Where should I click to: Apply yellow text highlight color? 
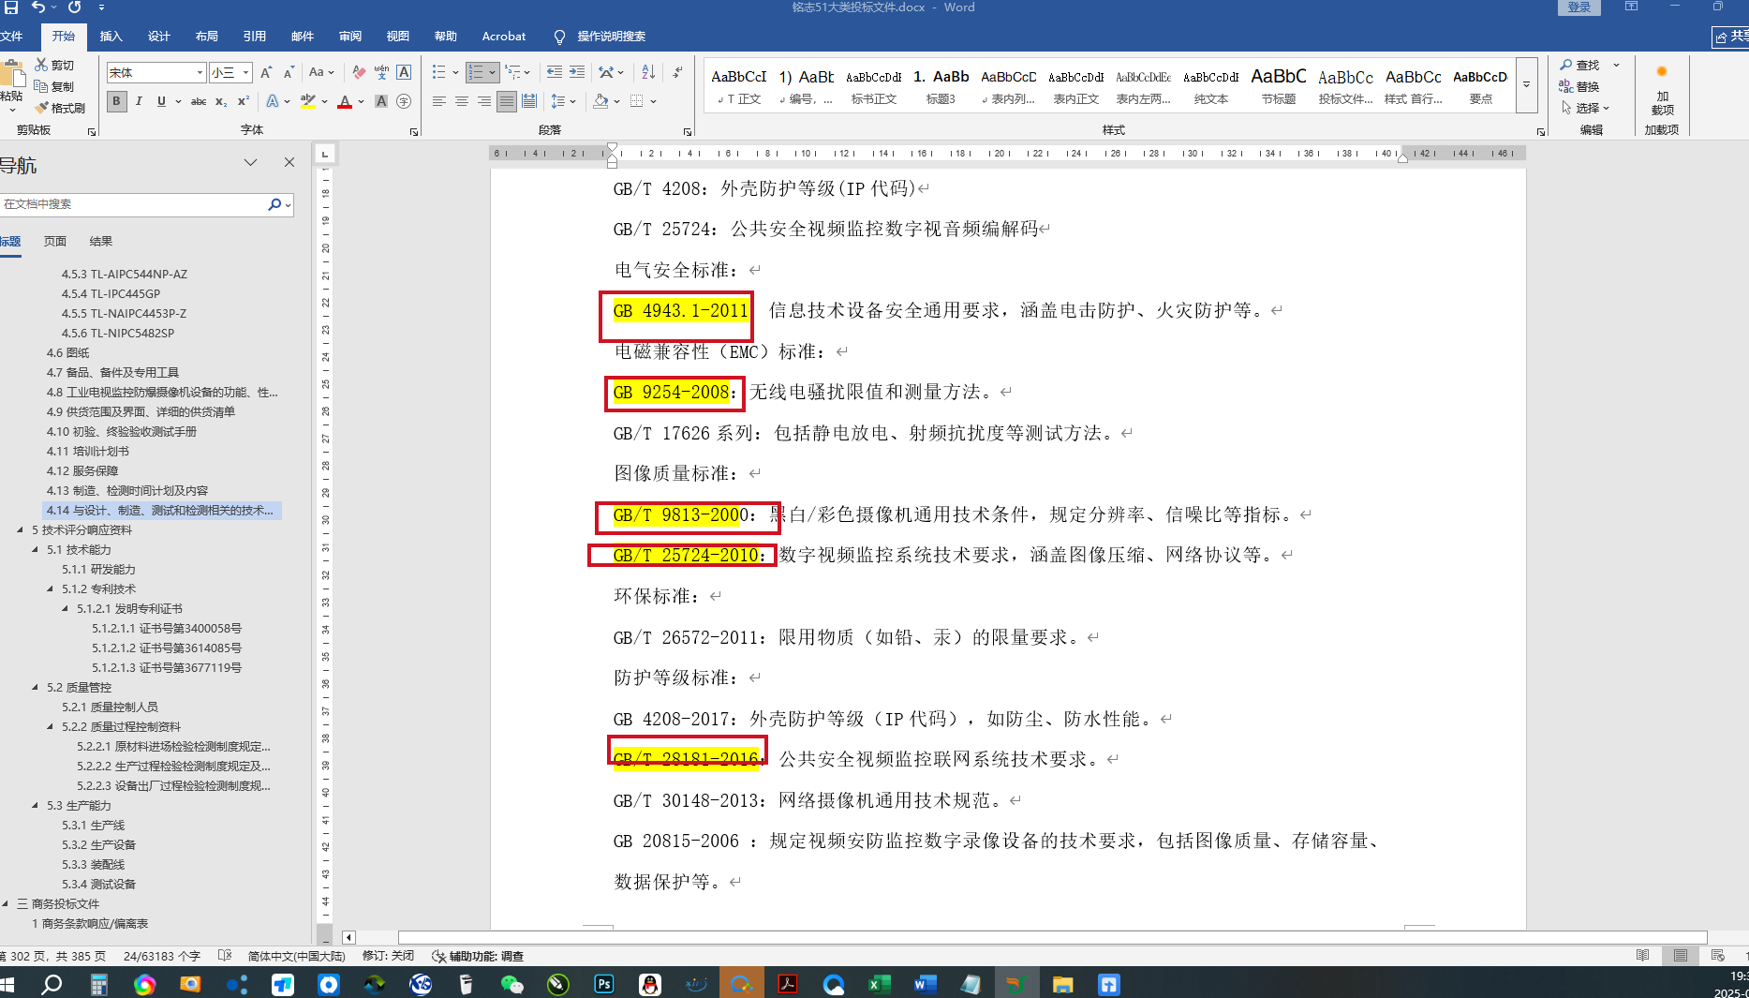[307, 101]
